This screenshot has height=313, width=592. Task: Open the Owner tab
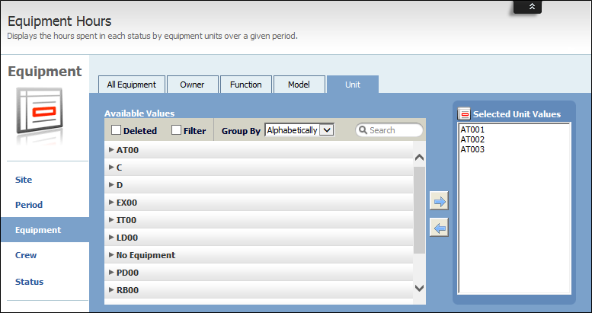point(192,85)
